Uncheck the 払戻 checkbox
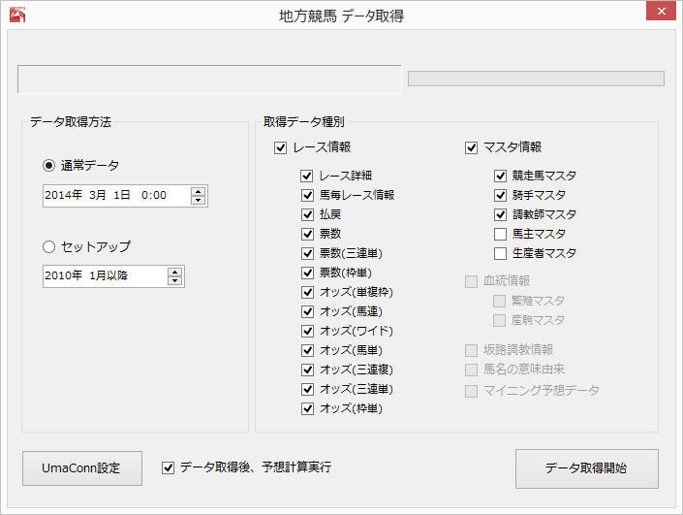The width and height of the screenshot is (683, 515). [x=307, y=215]
